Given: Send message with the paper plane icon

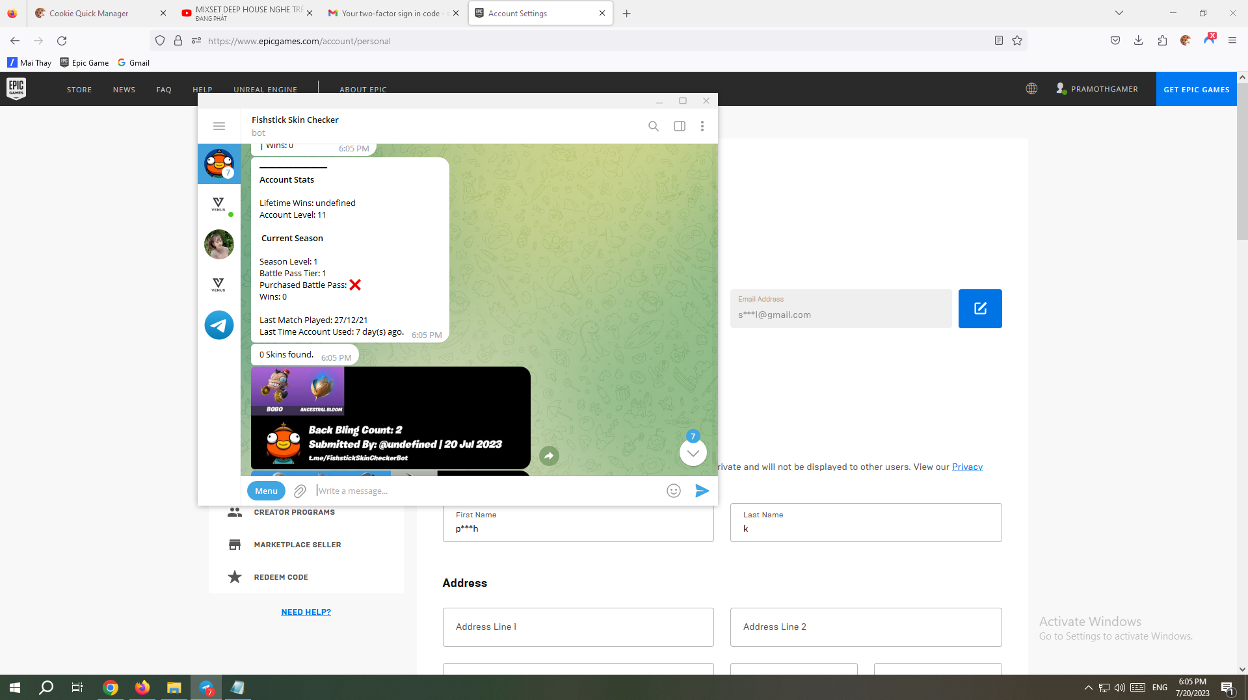Looking at the screenshot, I should 702,491.
